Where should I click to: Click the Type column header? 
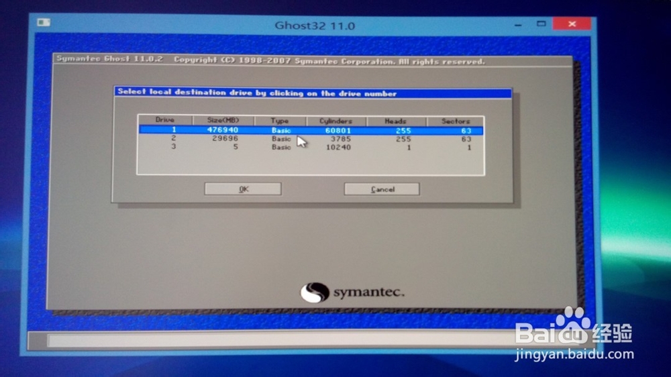(280, 121)
